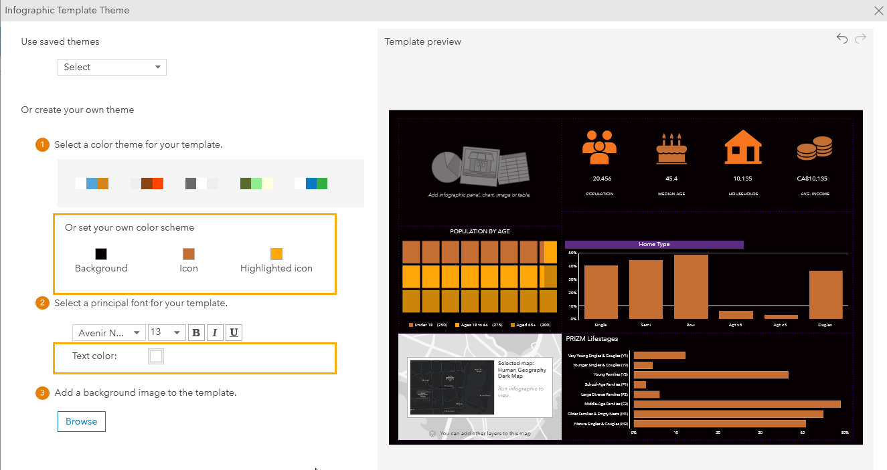
Task: Pick a new Highlighted icon color
Action: [276, 253]
